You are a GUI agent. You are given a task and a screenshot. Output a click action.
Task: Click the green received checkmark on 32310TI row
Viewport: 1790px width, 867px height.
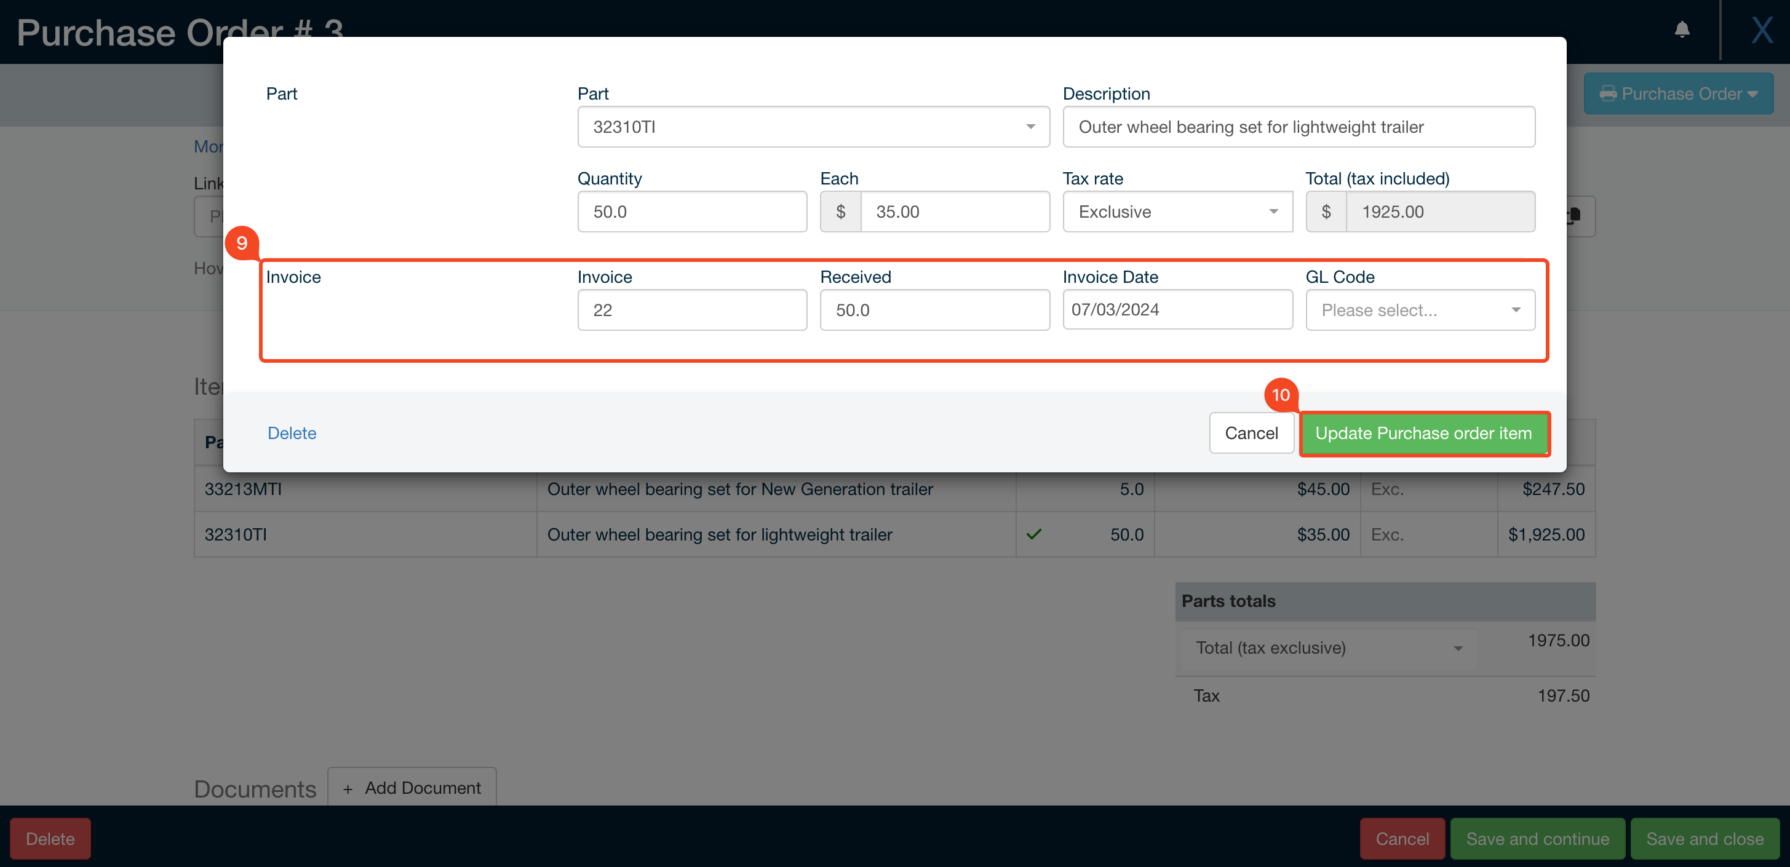tap(1033, 534)
